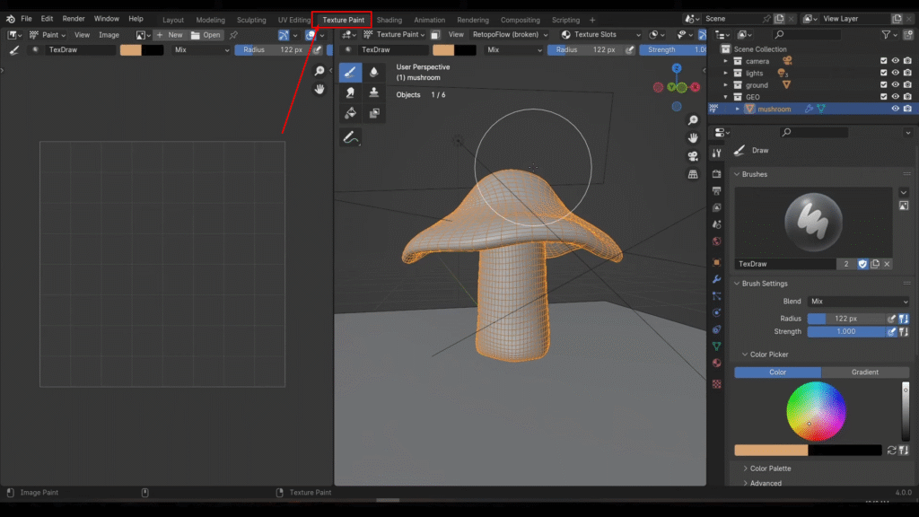The width and height of the screenshot is (919, 517).
Task: Collapse the Brush Settings panel
Action: 737,284
